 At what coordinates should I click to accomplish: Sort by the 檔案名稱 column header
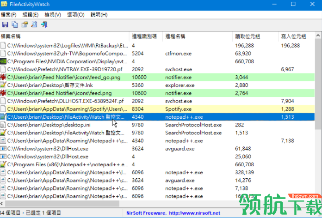[65, 36]
